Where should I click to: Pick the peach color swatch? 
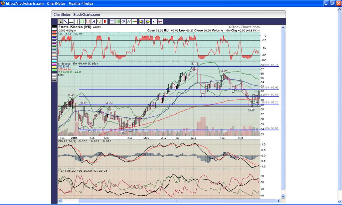[x=54, y=56]
